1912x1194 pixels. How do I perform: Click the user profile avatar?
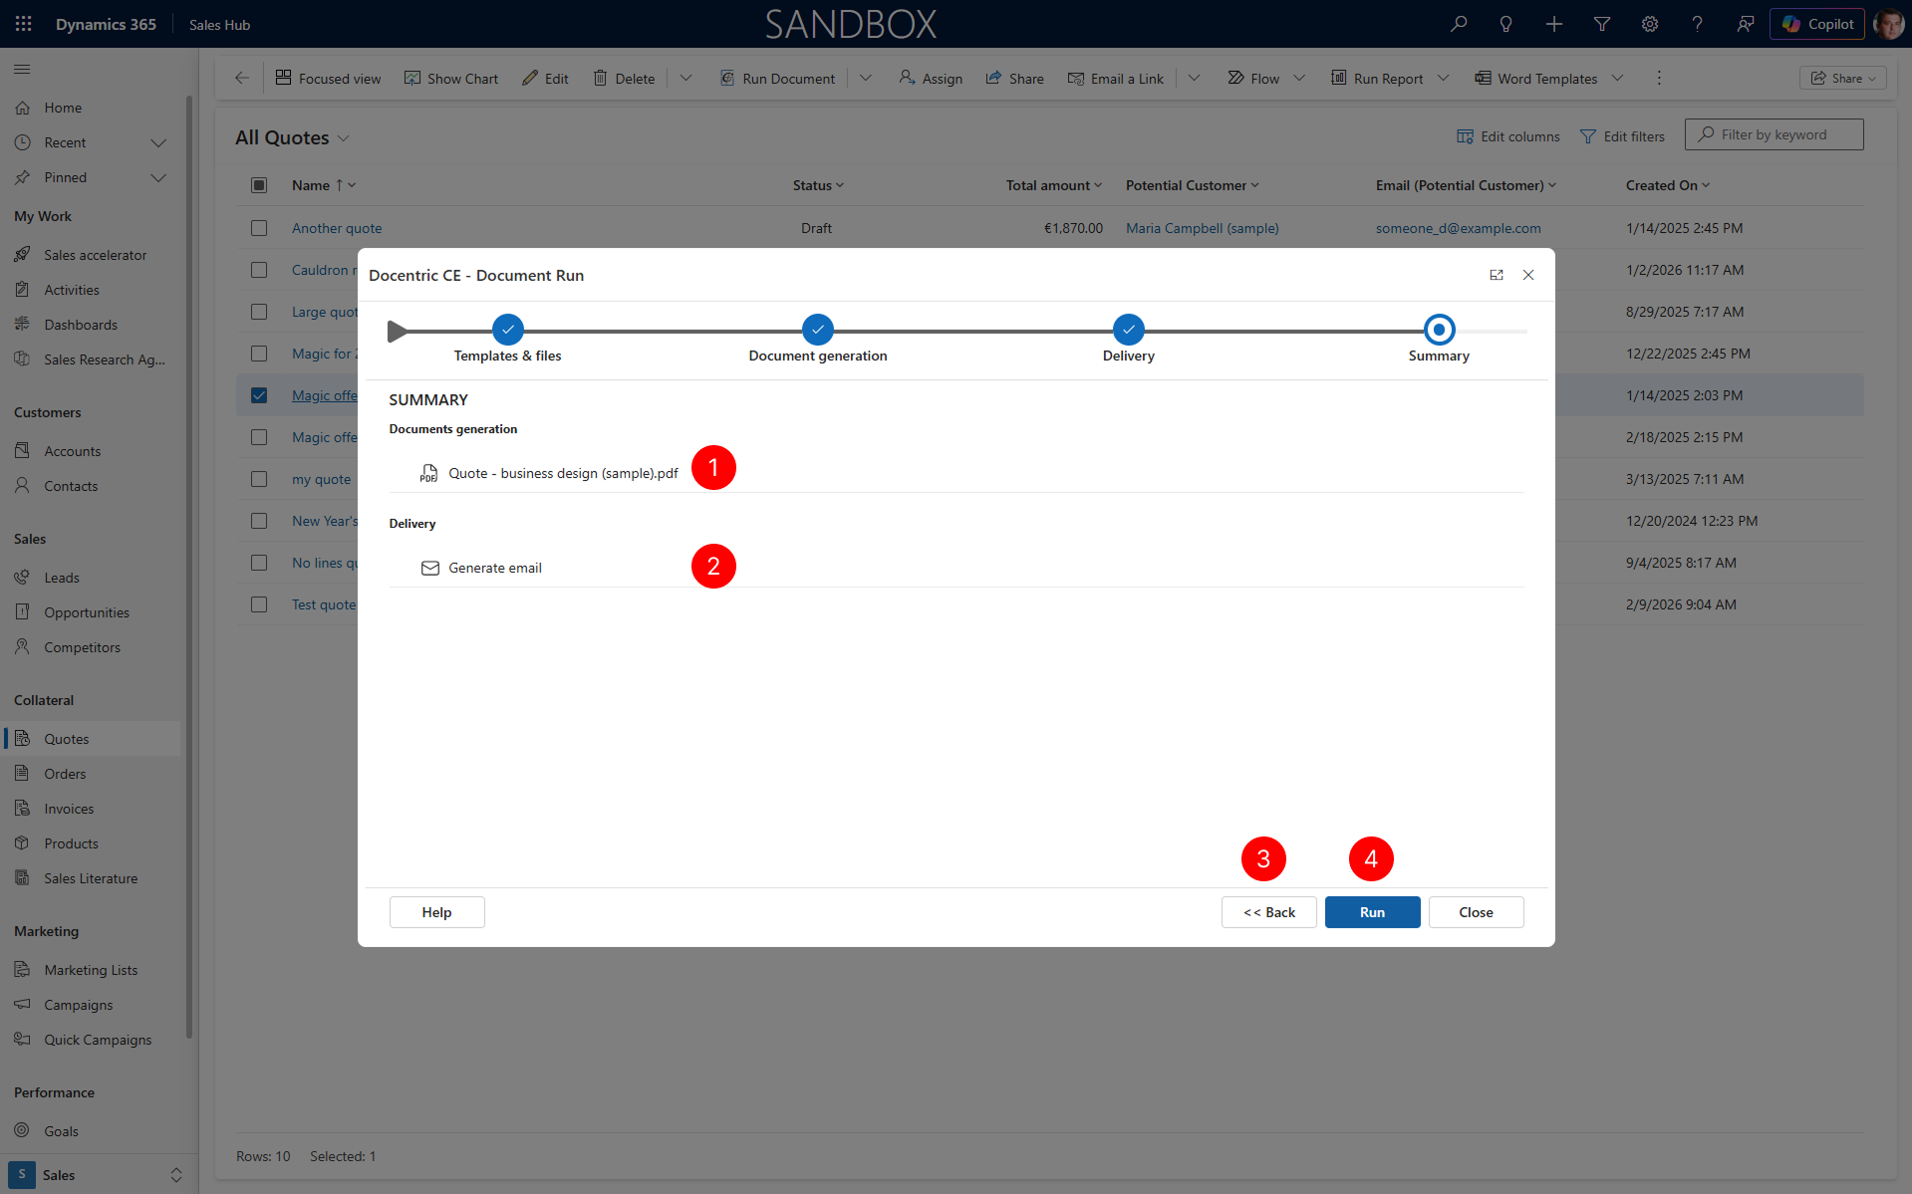(x=1888, y=24)
